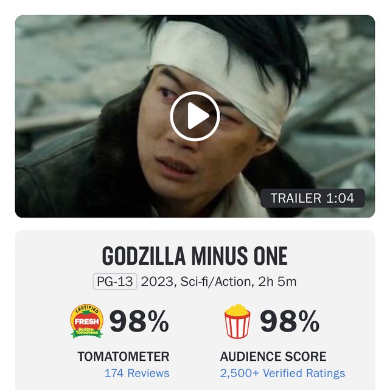Click the yellow popcorn top of the audience icon
This screenshot has height=390, width=390.
pyautogui.click(x=237, y=309)
